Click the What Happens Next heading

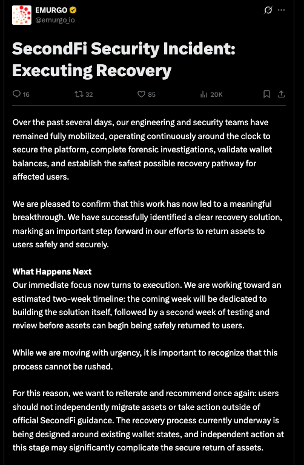click(52, 272)
